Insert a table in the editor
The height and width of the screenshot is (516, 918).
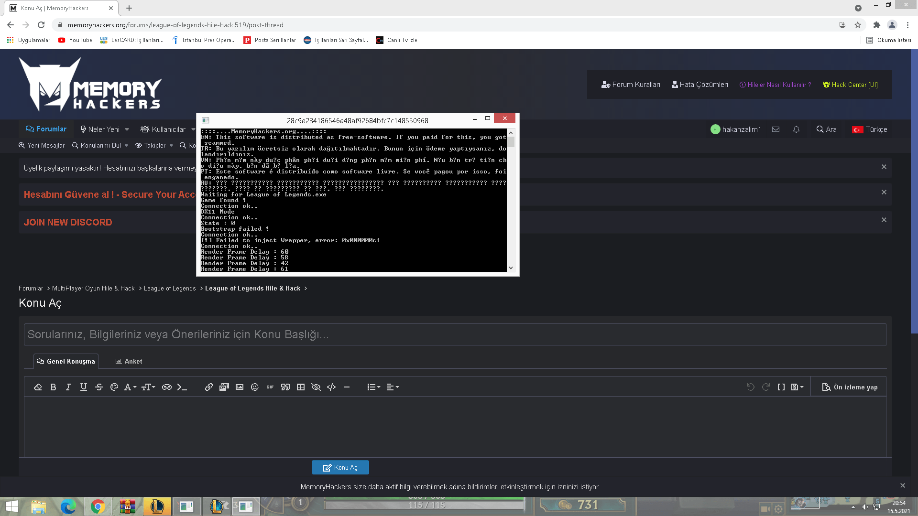pyautogui.click(x=301, y=387)
